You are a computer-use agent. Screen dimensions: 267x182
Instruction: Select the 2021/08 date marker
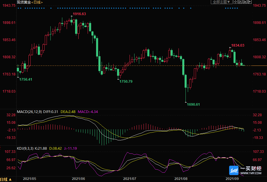coord(181,179)
